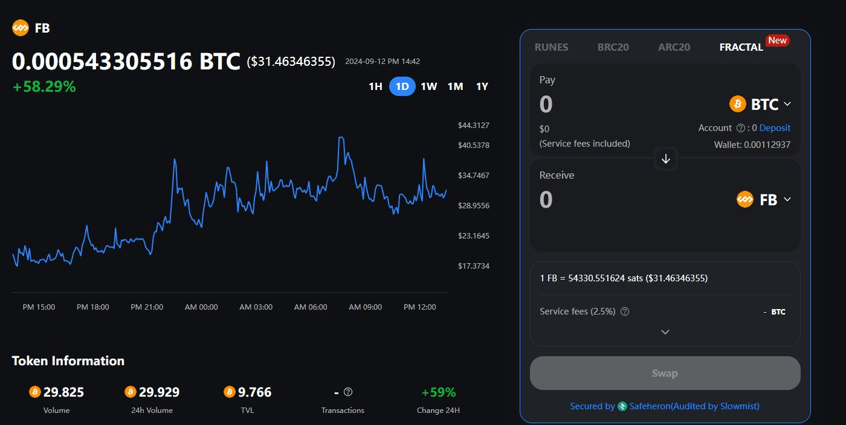Switch to the RUNES tab
Viewport: 846px width, 425px height.
pos(551,47)
